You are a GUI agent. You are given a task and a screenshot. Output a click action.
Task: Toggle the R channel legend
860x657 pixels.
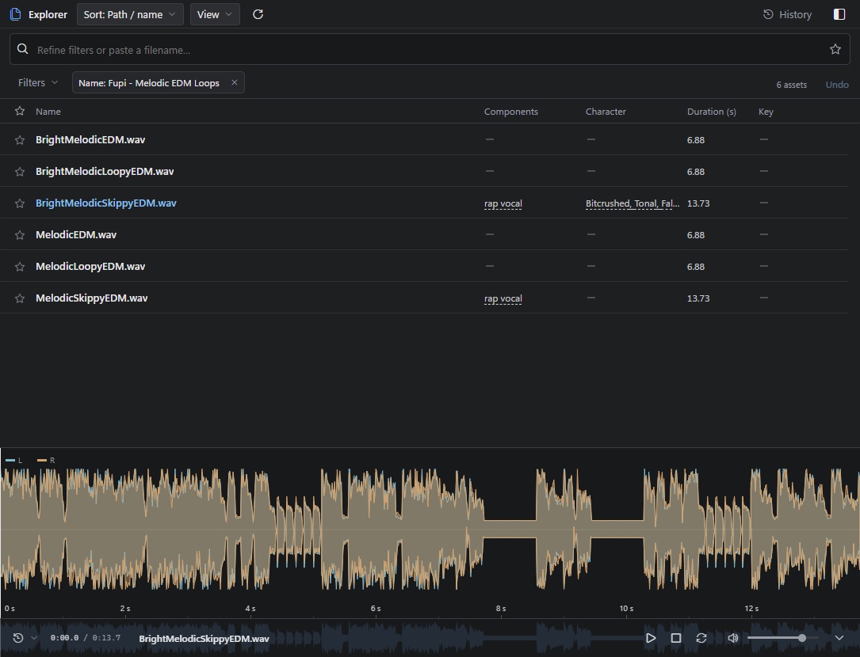(x=46, y=460)
